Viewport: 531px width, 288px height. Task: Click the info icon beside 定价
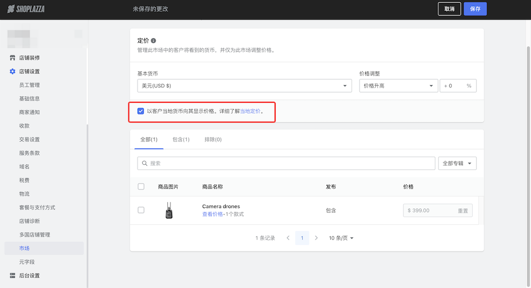(153, 41)
